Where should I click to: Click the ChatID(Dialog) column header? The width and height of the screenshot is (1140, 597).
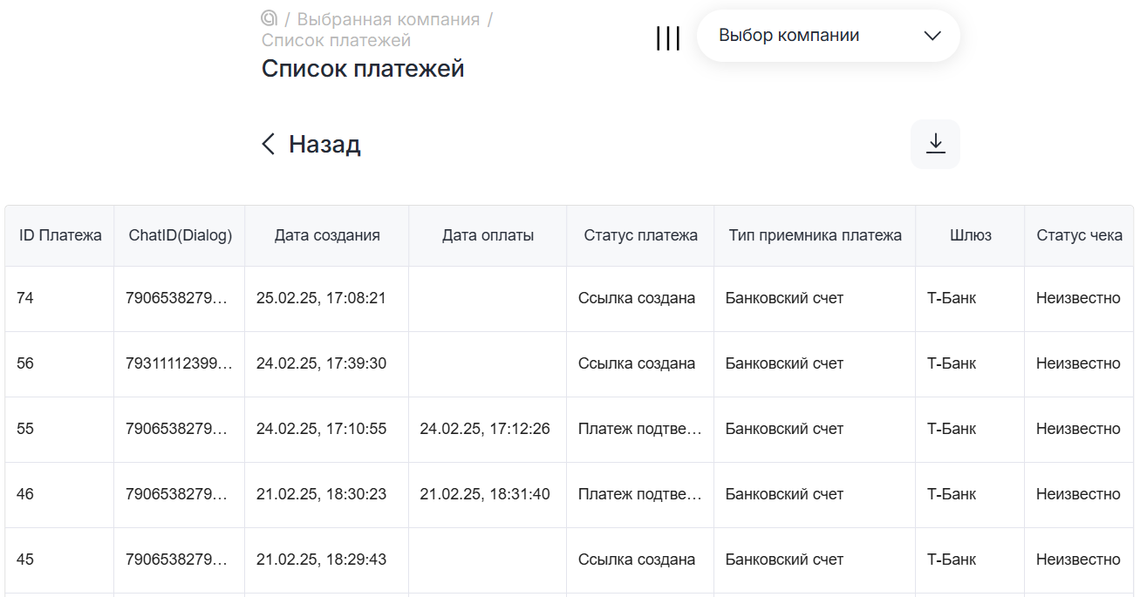pyautogui.click(x=180, y=235)
